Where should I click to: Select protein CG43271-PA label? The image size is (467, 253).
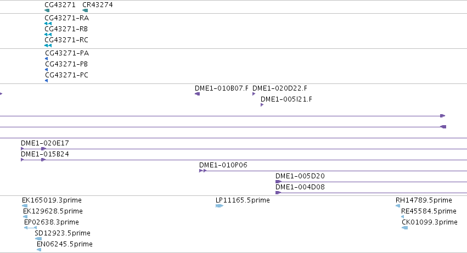point(67,53)
